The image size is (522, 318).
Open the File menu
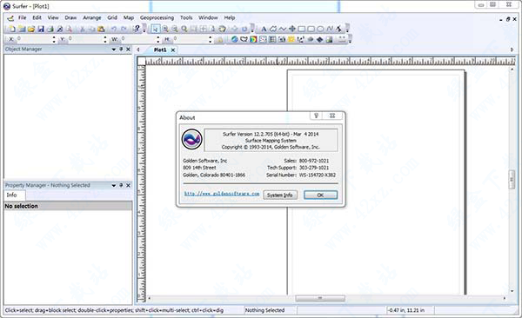(x=22, y=17)
